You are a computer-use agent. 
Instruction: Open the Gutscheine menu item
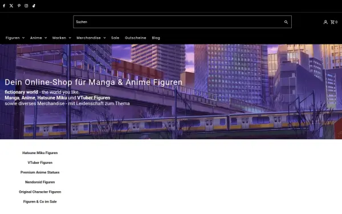pyautogui.click(x=136, y=38)
